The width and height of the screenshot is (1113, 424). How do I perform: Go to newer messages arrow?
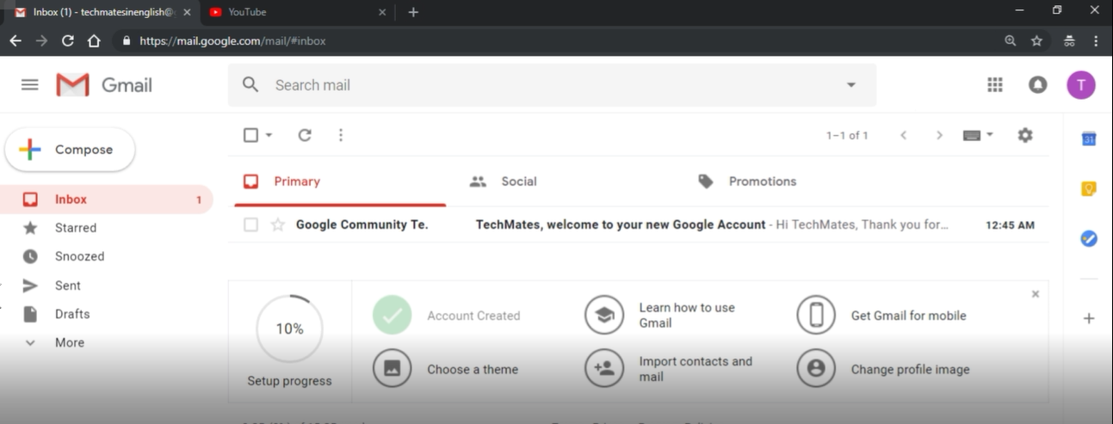point(903,135)
